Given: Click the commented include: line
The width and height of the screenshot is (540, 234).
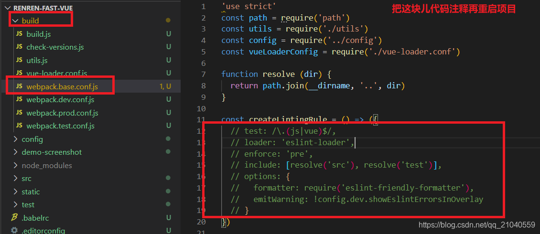Looking at the screenshot, I should [x=336, y=165].
